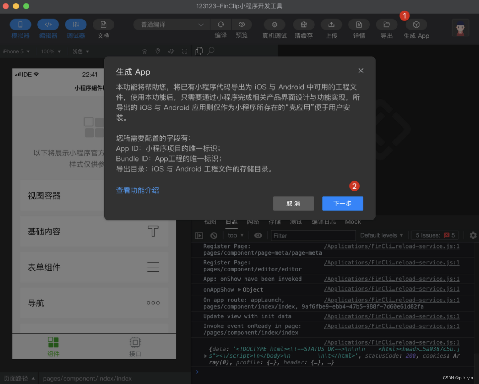The image size is (479, 384).
Task: Click the 编译 compile icon
Action: (x=221, y=24)
